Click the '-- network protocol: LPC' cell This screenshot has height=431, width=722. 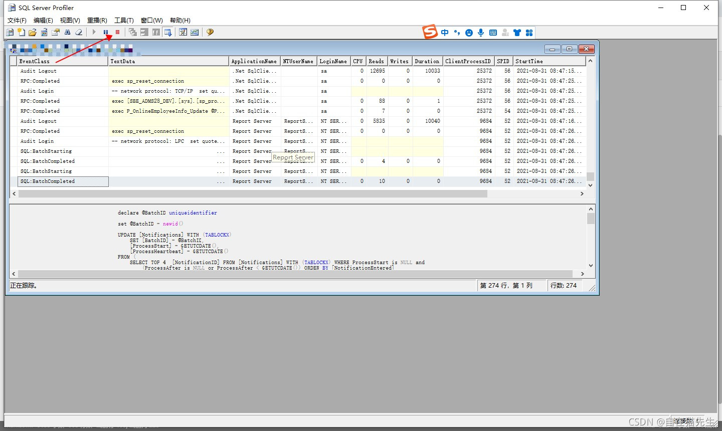[x=169, y=141]
